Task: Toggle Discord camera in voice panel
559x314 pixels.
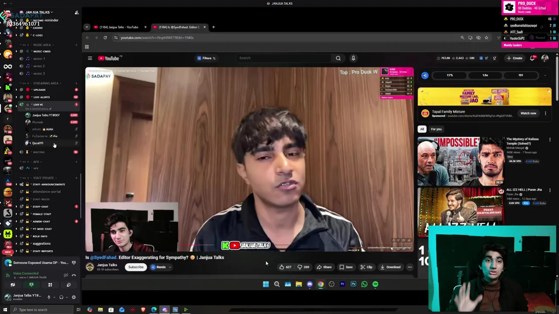Action: pos(13,285)
